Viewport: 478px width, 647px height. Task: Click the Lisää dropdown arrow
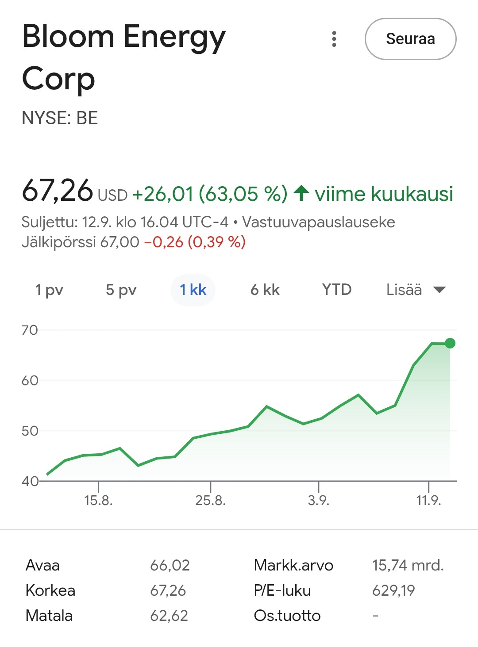439,290
